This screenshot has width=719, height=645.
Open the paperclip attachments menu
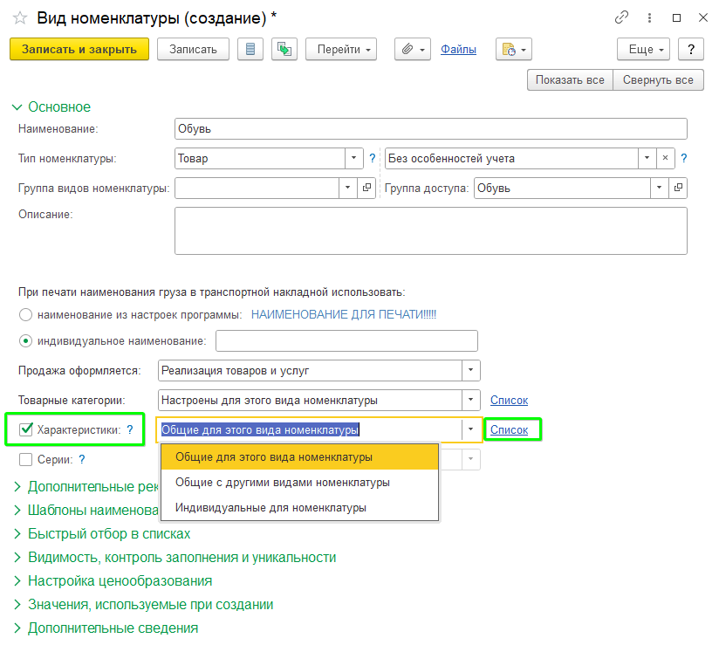[413, 49]
